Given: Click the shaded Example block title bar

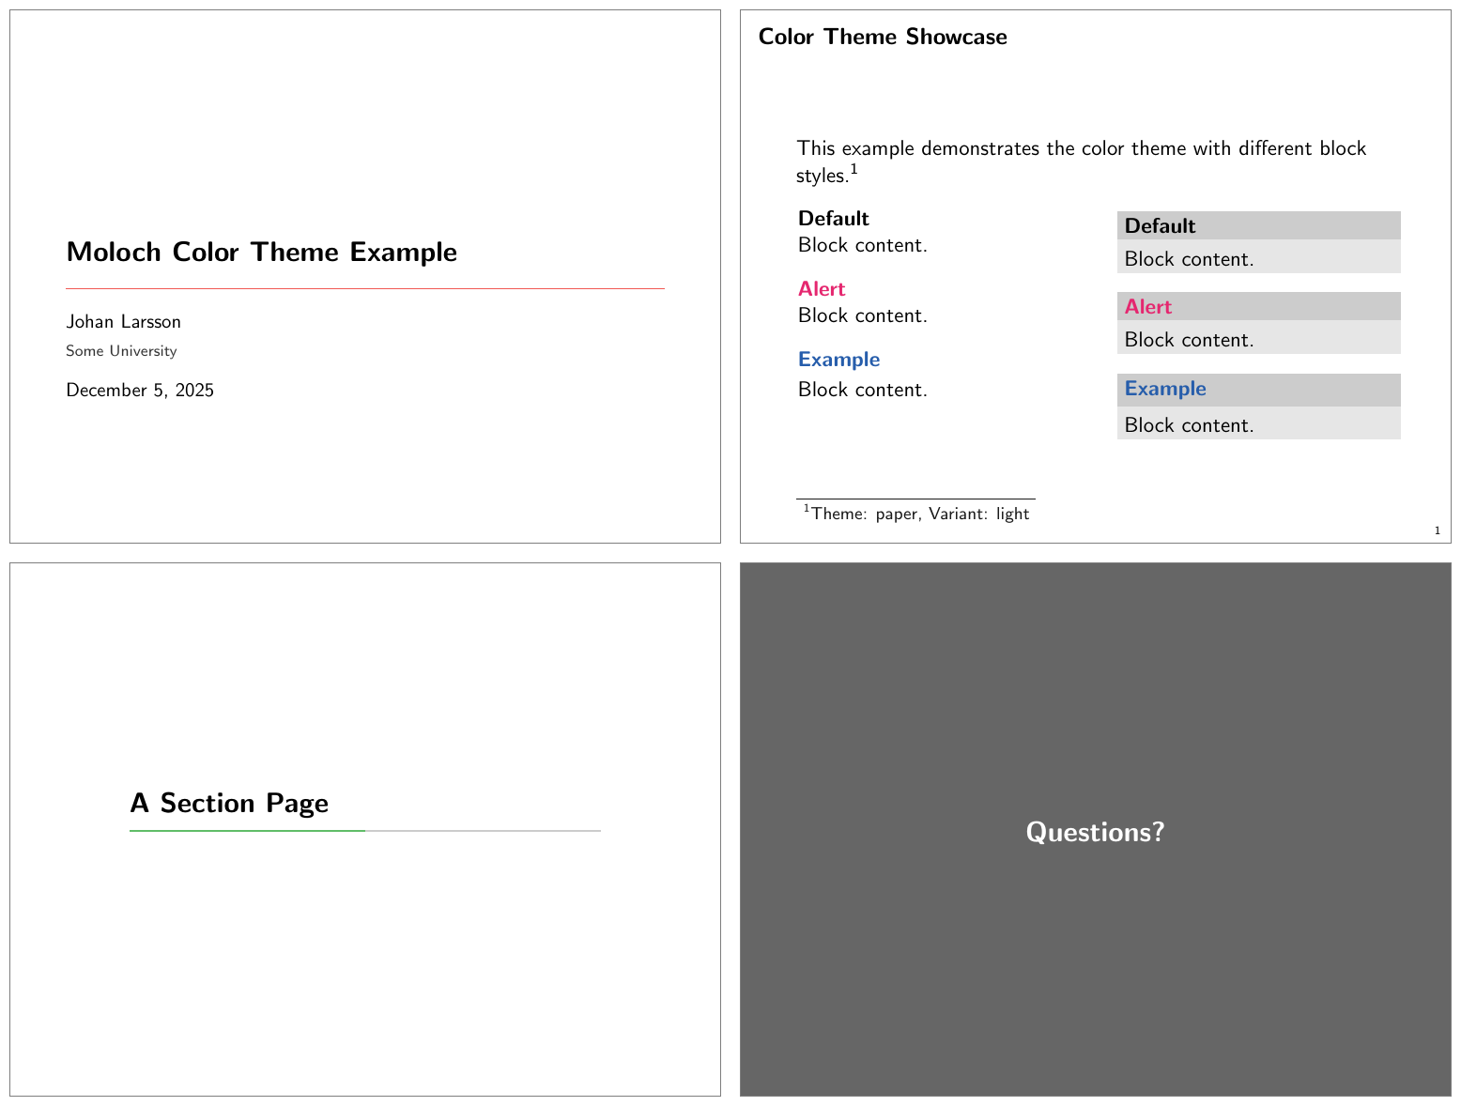Looking at the screenshot, I should click(1258, 389).
